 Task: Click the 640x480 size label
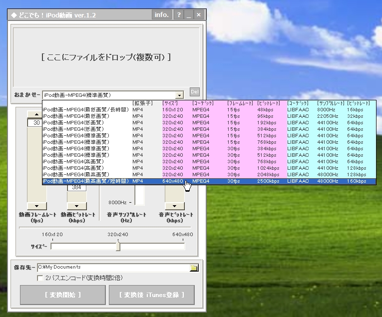pos(182,235)
